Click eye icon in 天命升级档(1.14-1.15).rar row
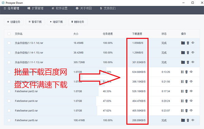 [x=193, y=52]
